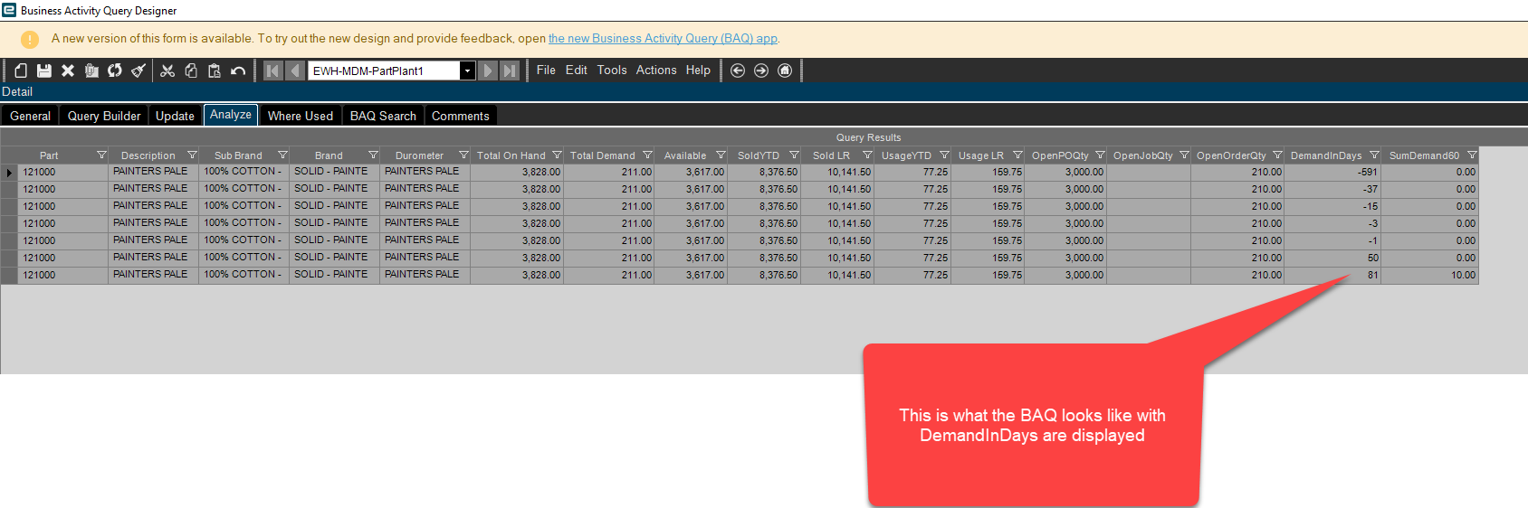Sort by the DemandInDays column header
1528x508 pixels.
click(1325, 155)
